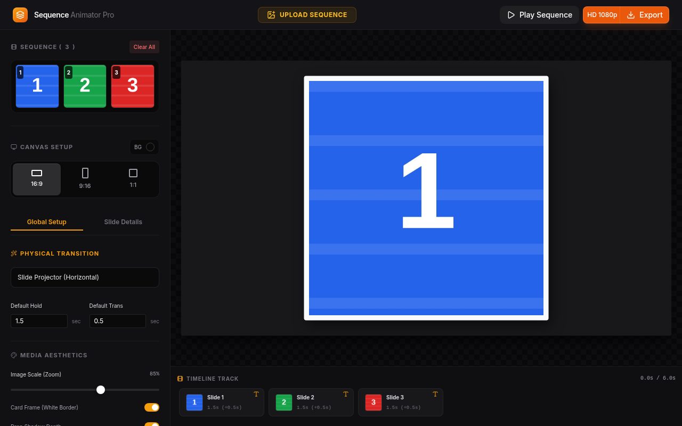
Task: Click the Image Scale zoom slider handle
Action: tap(101, 390)
